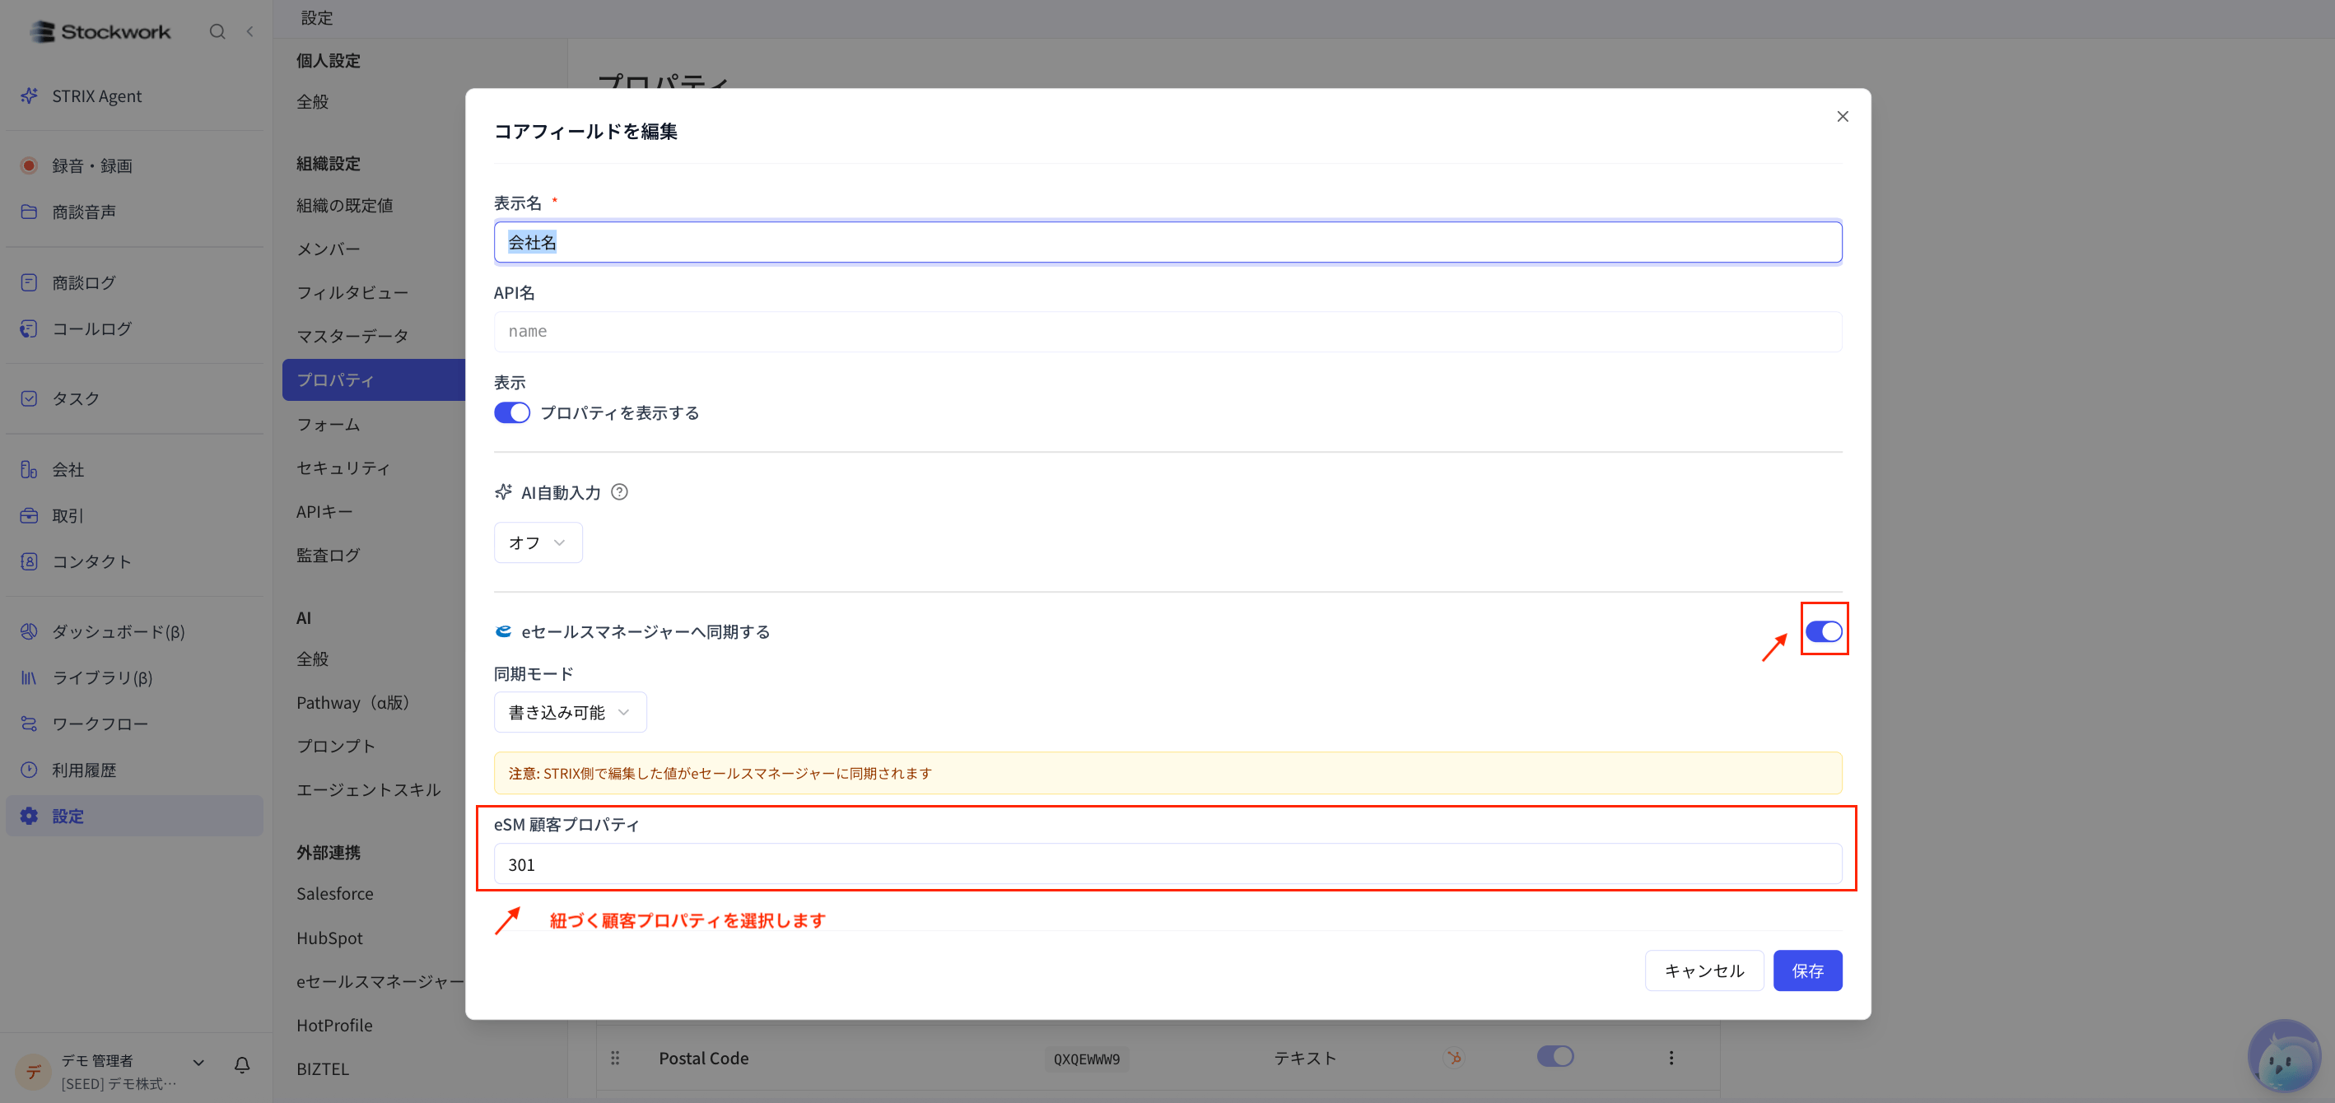Click the 会社 building icon

[x=29, y=468]
